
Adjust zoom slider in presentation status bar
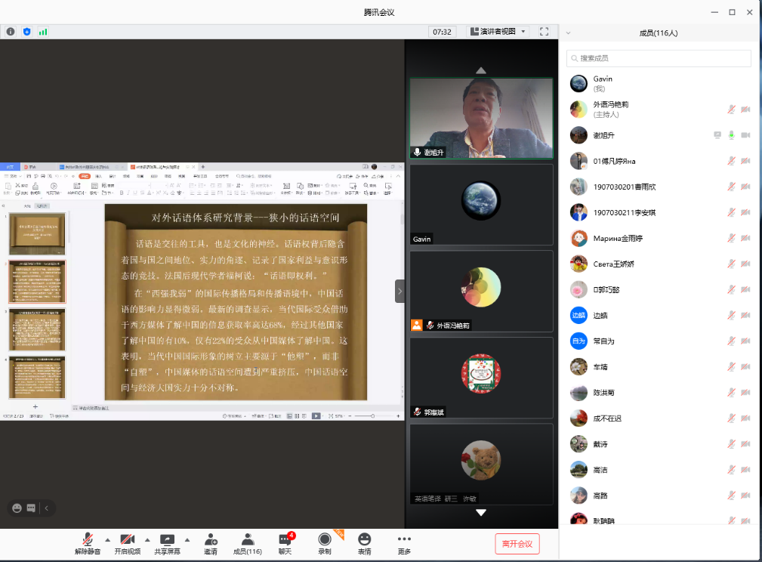point(372,416)
